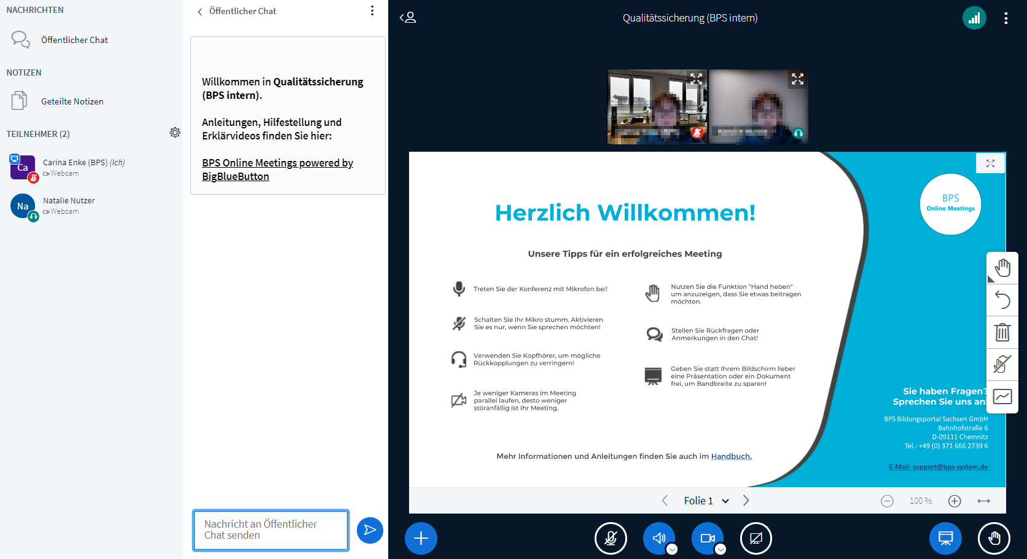Zoom in on the presentation slide
This screenshot has width=1027, height=559.
(955, 501)
